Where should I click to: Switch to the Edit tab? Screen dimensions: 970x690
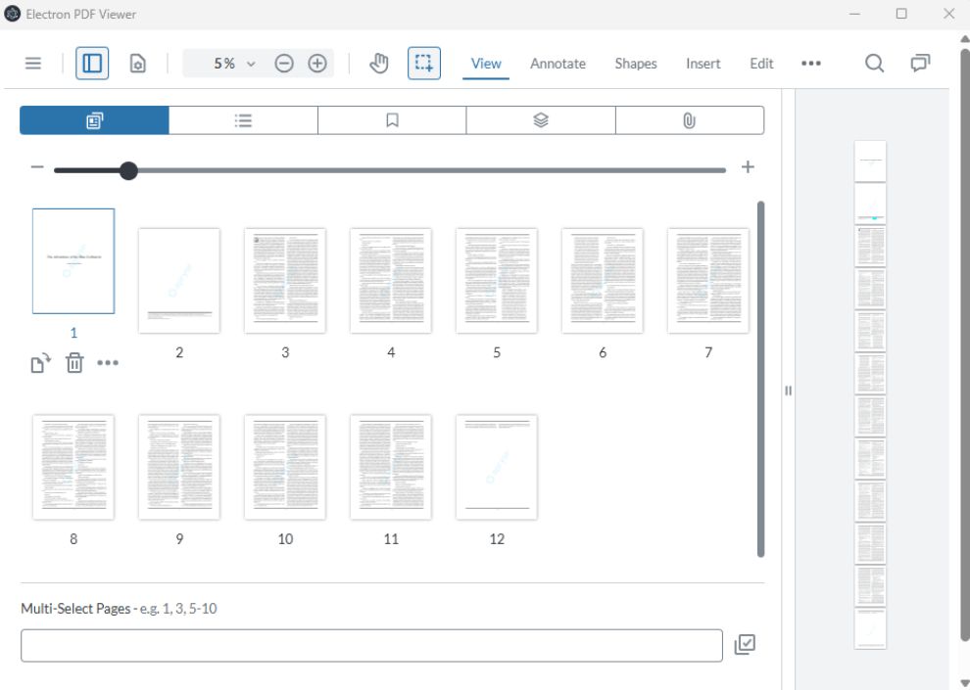761,64
